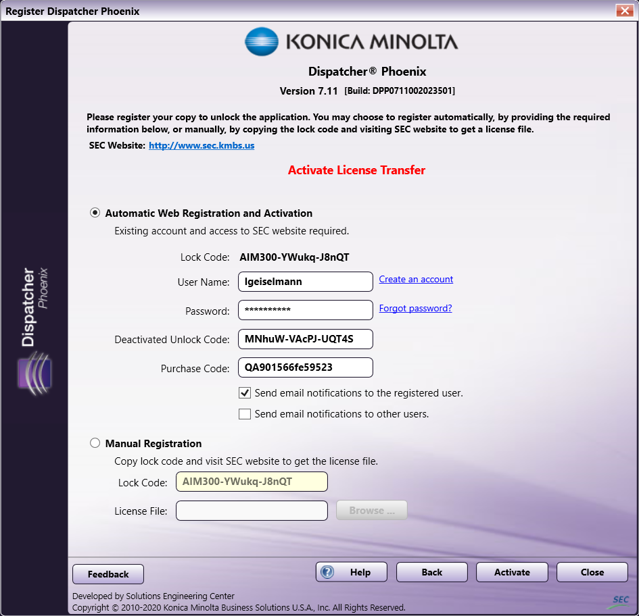
Task: Focus the Password input field
Action: click(305, 310)
